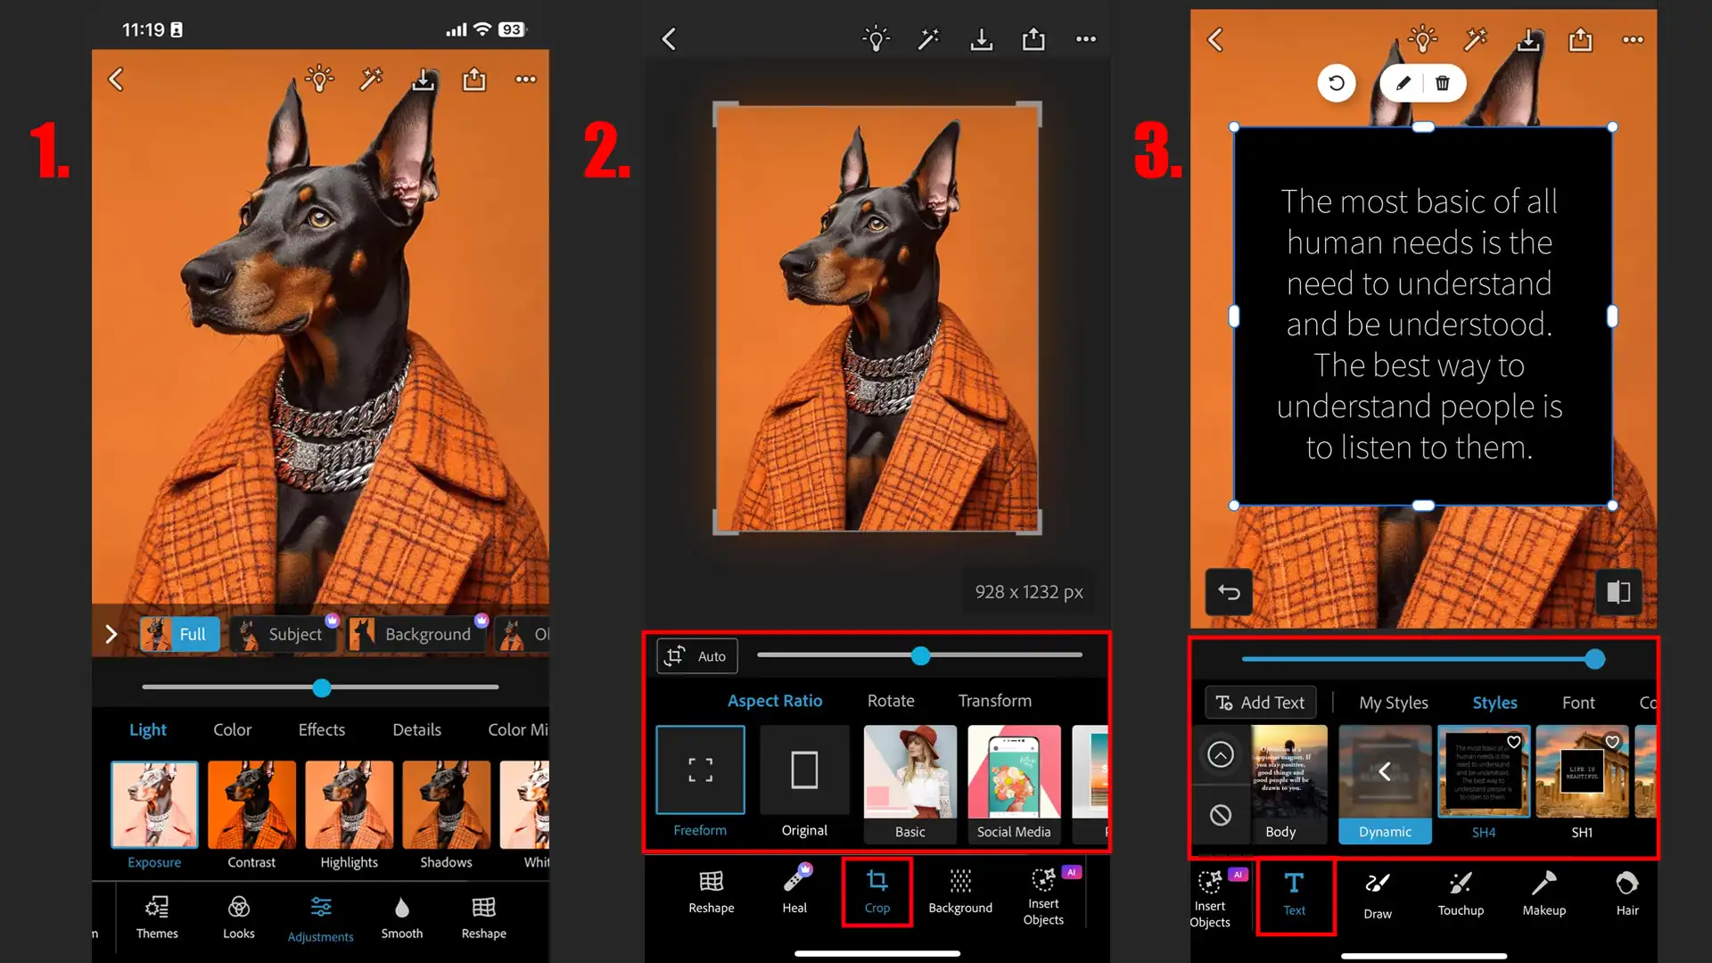Expand selection options with right chevron
The height and width of the screenshot is (963, 1712).
point(111,634)
